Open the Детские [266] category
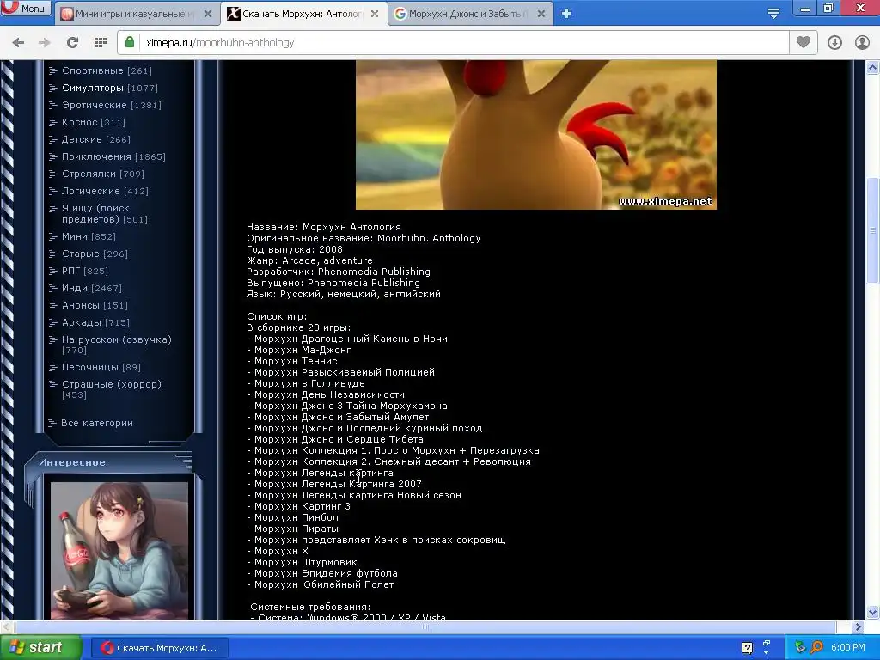 pos(96,139)
